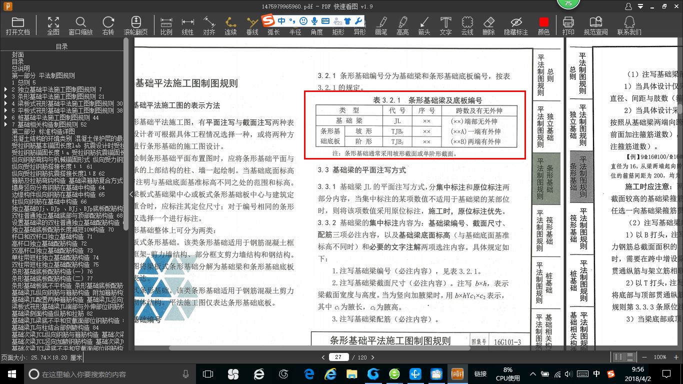Open outline entry 总说明
Screen dimensions: 683x384
click(x=21, y=68)
